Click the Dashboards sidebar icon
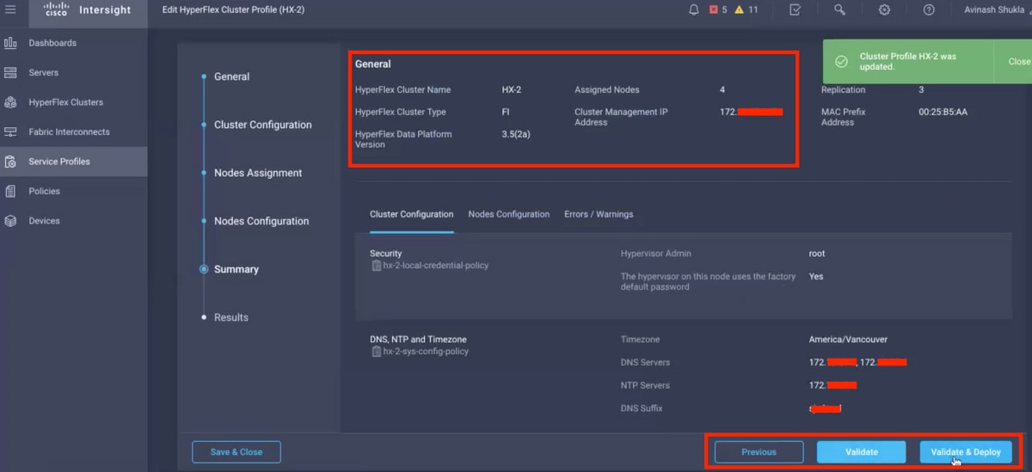The width and height of the screenshot is (1032, 472). 10,43
